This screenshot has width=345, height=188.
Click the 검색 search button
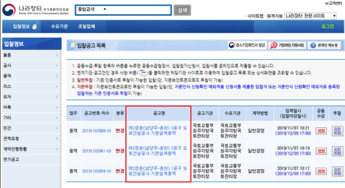[182, 10]
